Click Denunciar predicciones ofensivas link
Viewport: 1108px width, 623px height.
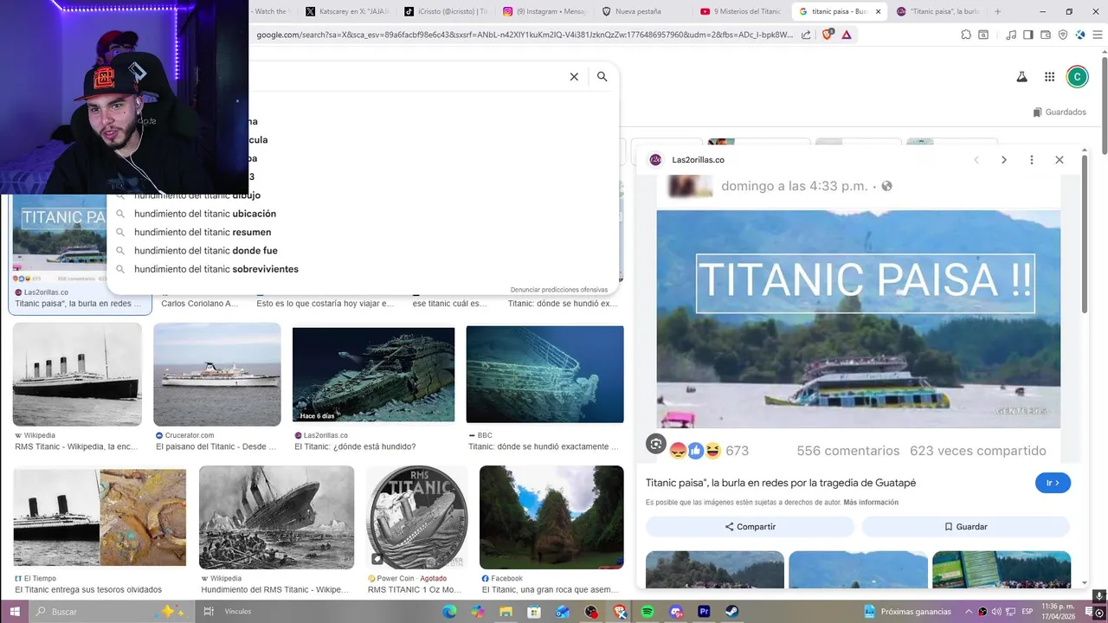(559, 290)
